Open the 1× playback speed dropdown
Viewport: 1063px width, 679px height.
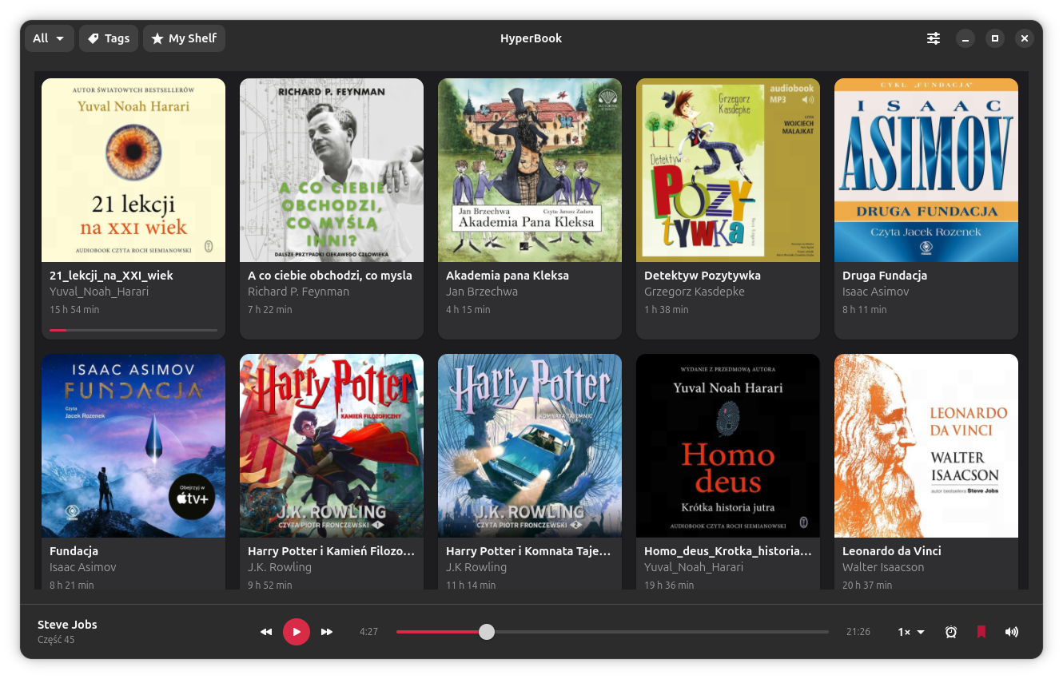[911, 632]
